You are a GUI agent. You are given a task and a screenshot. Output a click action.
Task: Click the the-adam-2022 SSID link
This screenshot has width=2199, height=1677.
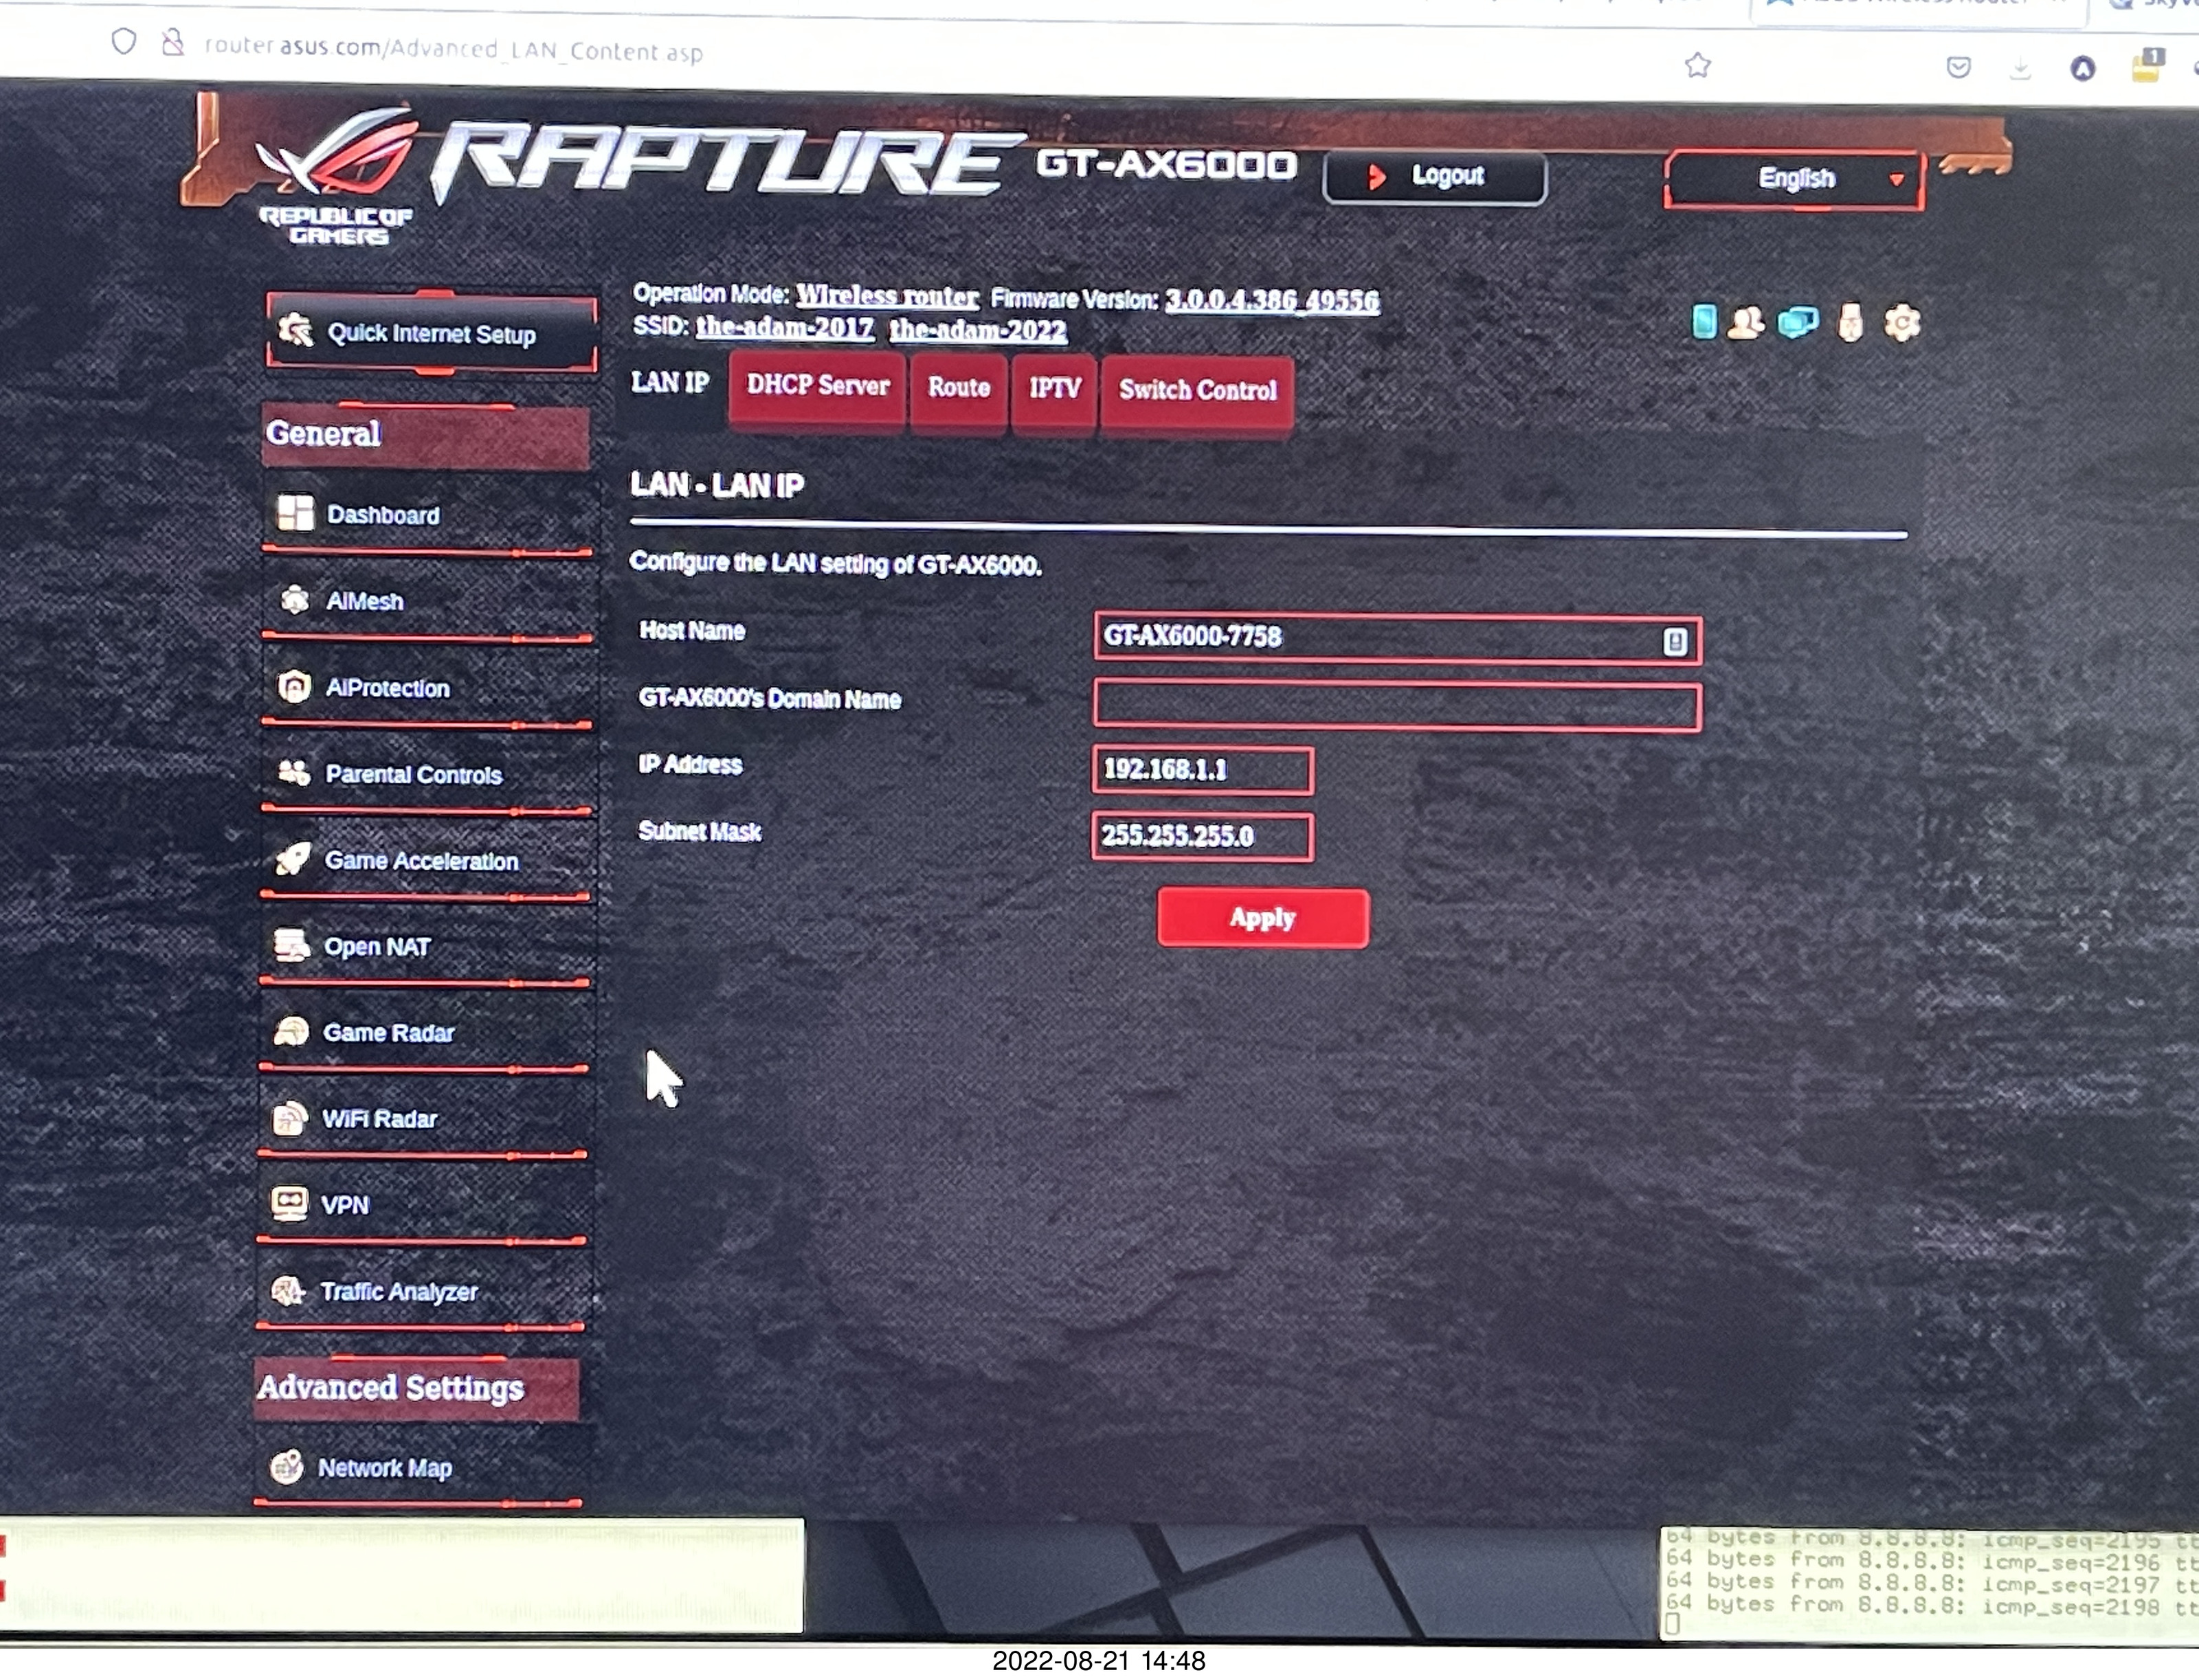979,329
